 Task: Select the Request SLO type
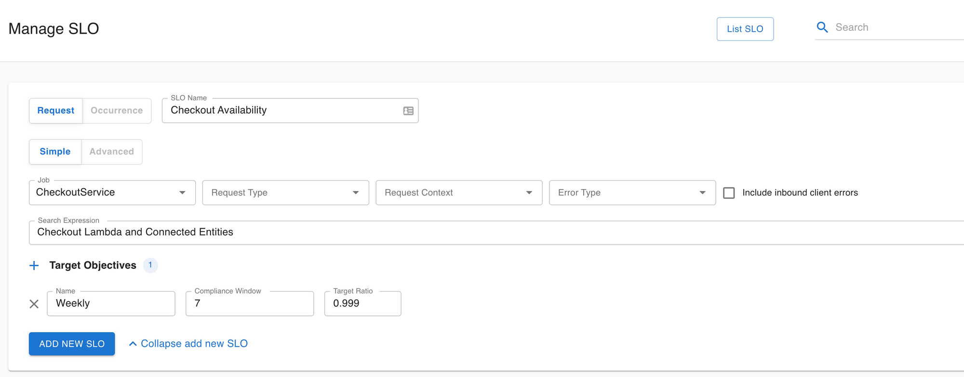[x=56, y=111]
